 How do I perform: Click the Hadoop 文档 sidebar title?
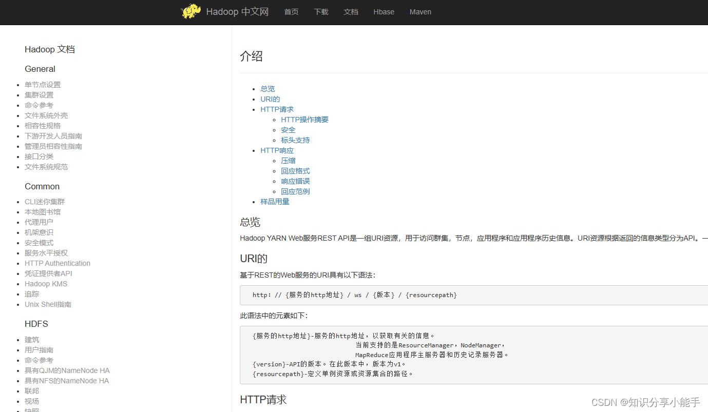coord(50,49)
